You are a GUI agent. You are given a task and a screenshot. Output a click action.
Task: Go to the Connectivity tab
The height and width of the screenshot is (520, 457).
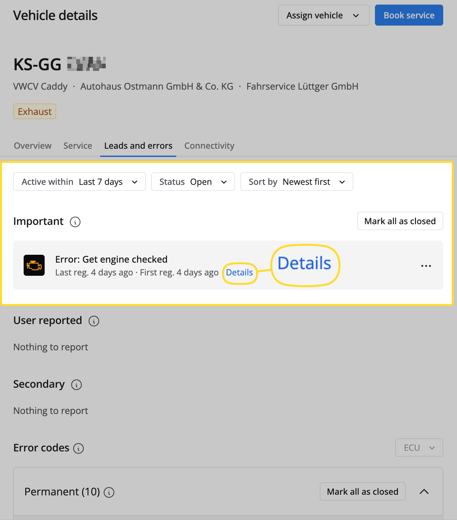pos(209,146)
